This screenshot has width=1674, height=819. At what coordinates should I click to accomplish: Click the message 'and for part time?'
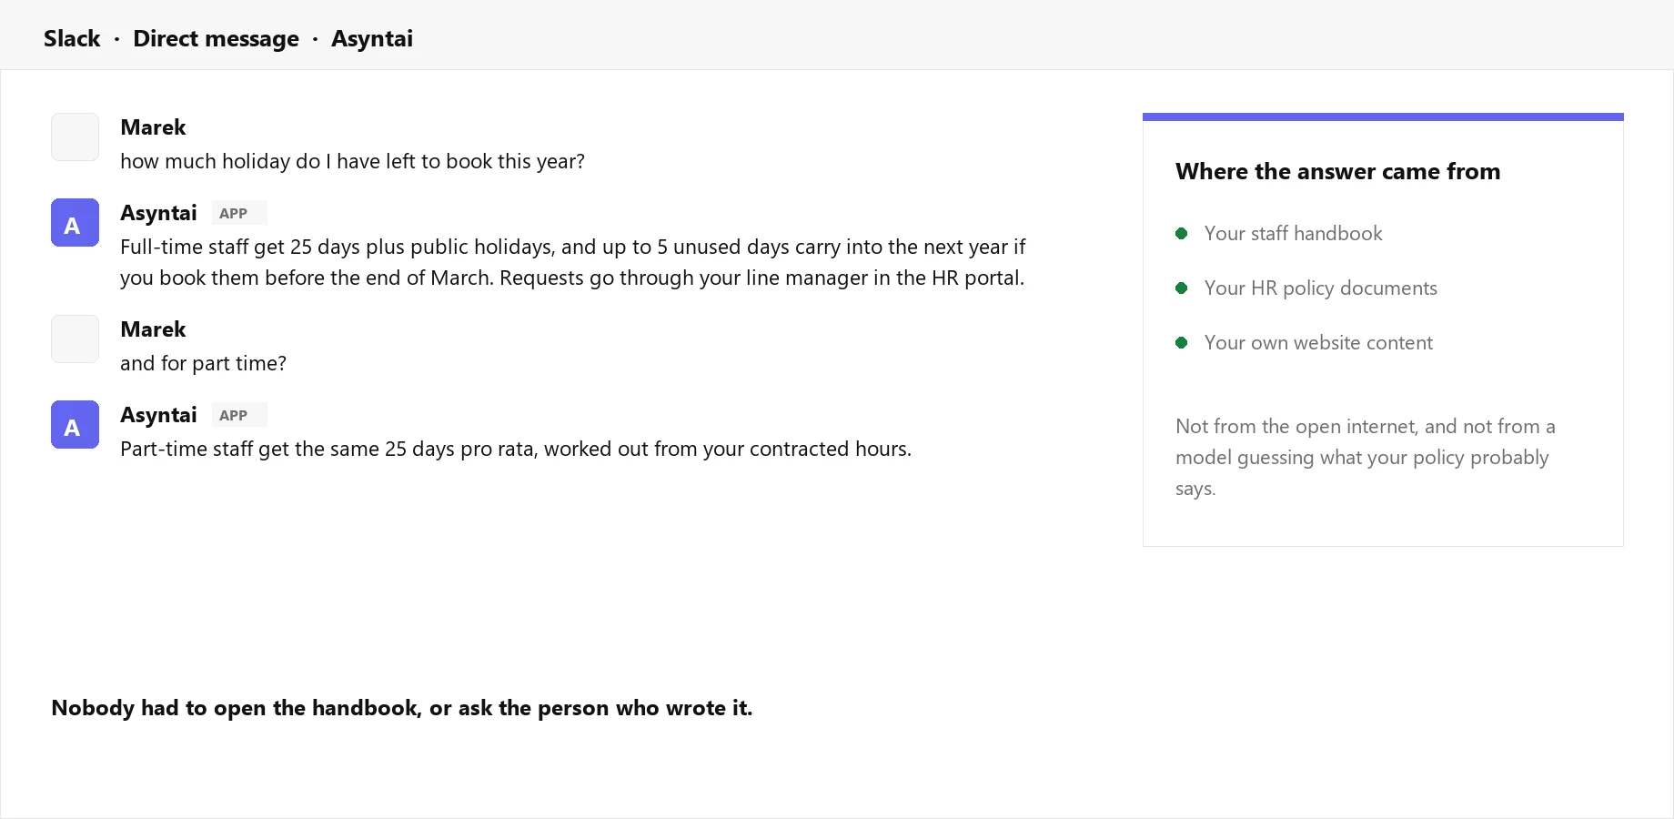pos(203,363)
